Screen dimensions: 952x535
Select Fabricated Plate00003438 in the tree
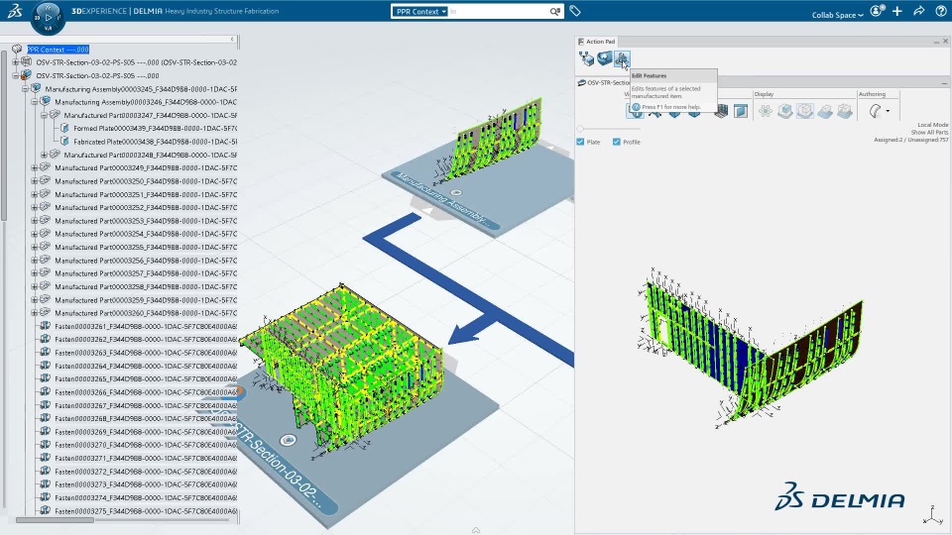pyautogui.click(x=155, y=142)
